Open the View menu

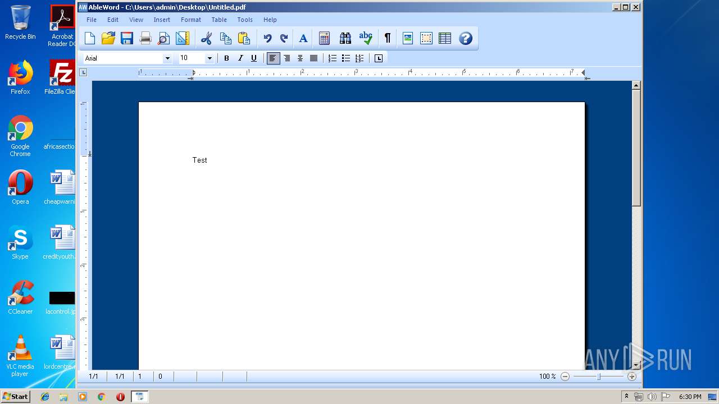click(x=136, y=20)
